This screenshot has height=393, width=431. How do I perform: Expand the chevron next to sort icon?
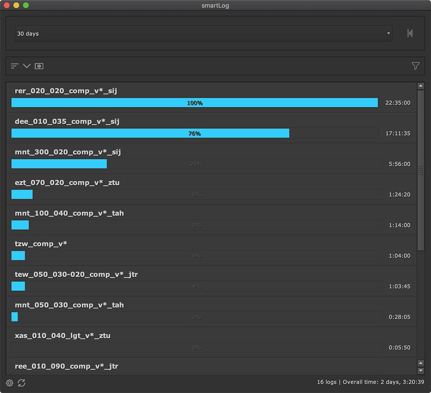coord(27,66)
